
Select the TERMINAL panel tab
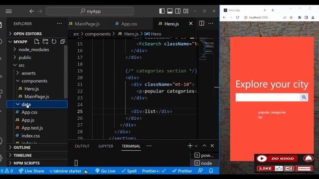pos(131,146)
